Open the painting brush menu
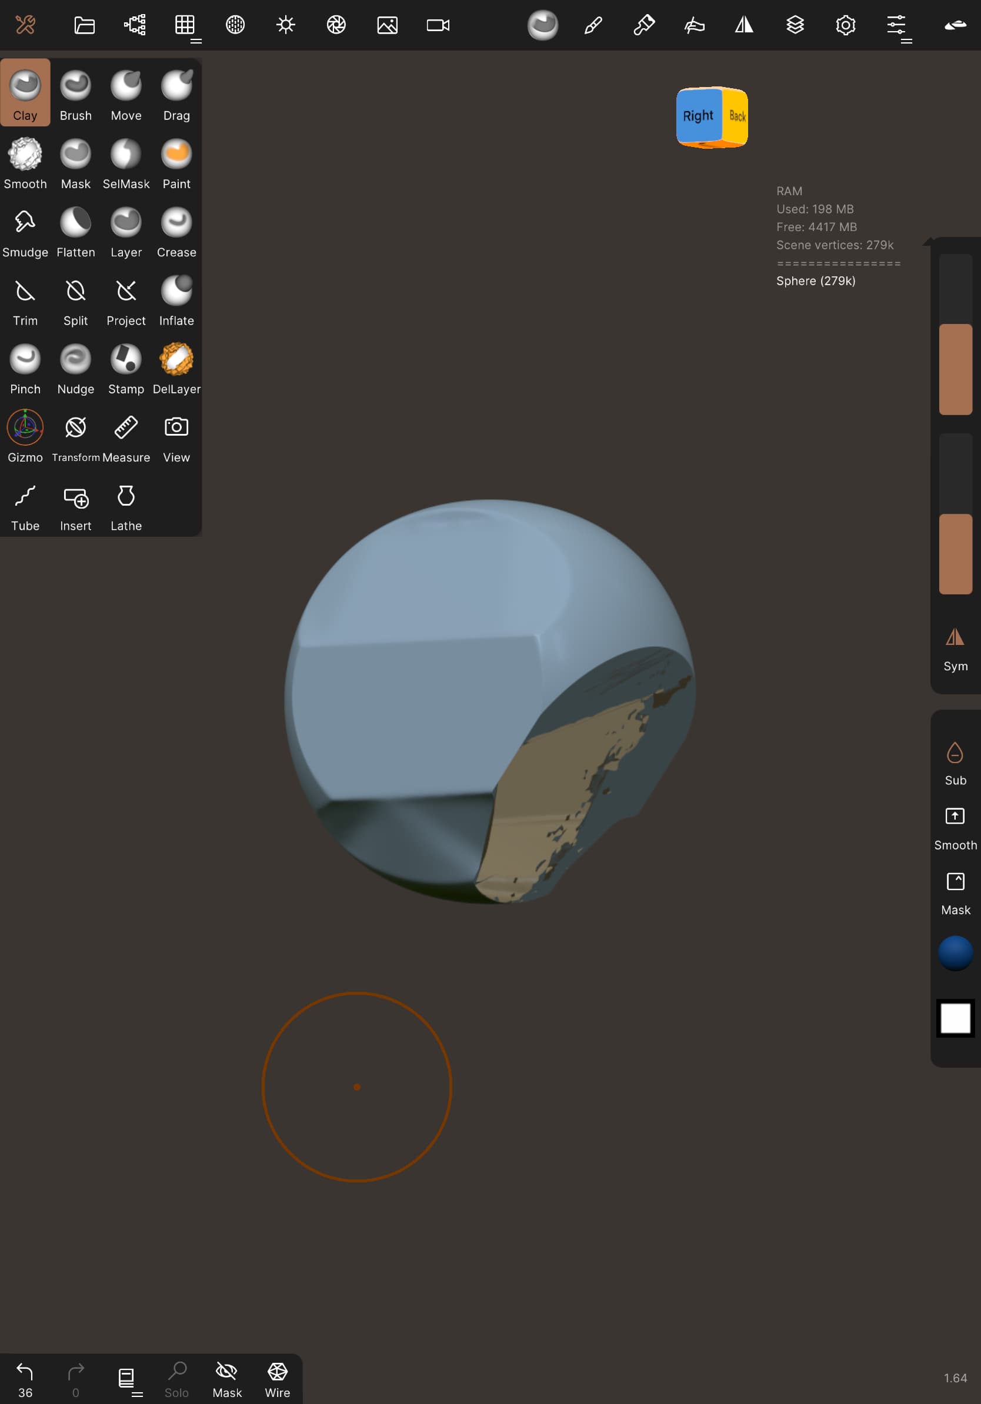 pyautogui.click(x=643, y=25)
